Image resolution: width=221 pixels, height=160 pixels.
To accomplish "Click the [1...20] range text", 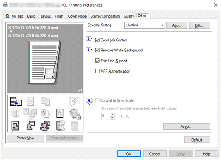I will 125,116.
